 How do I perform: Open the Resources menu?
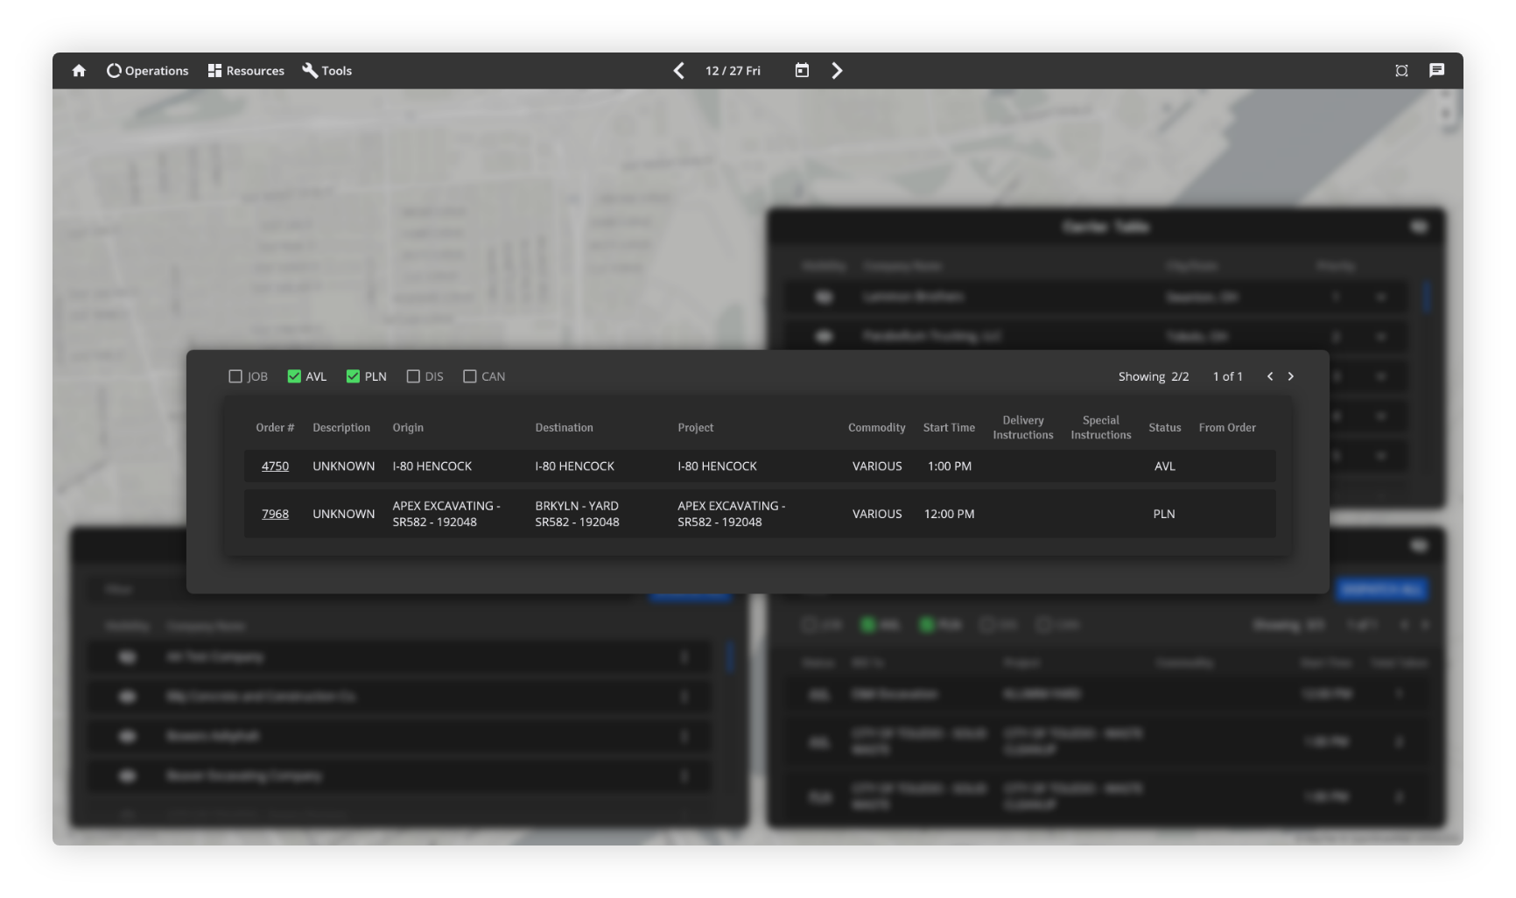point(246,71)
